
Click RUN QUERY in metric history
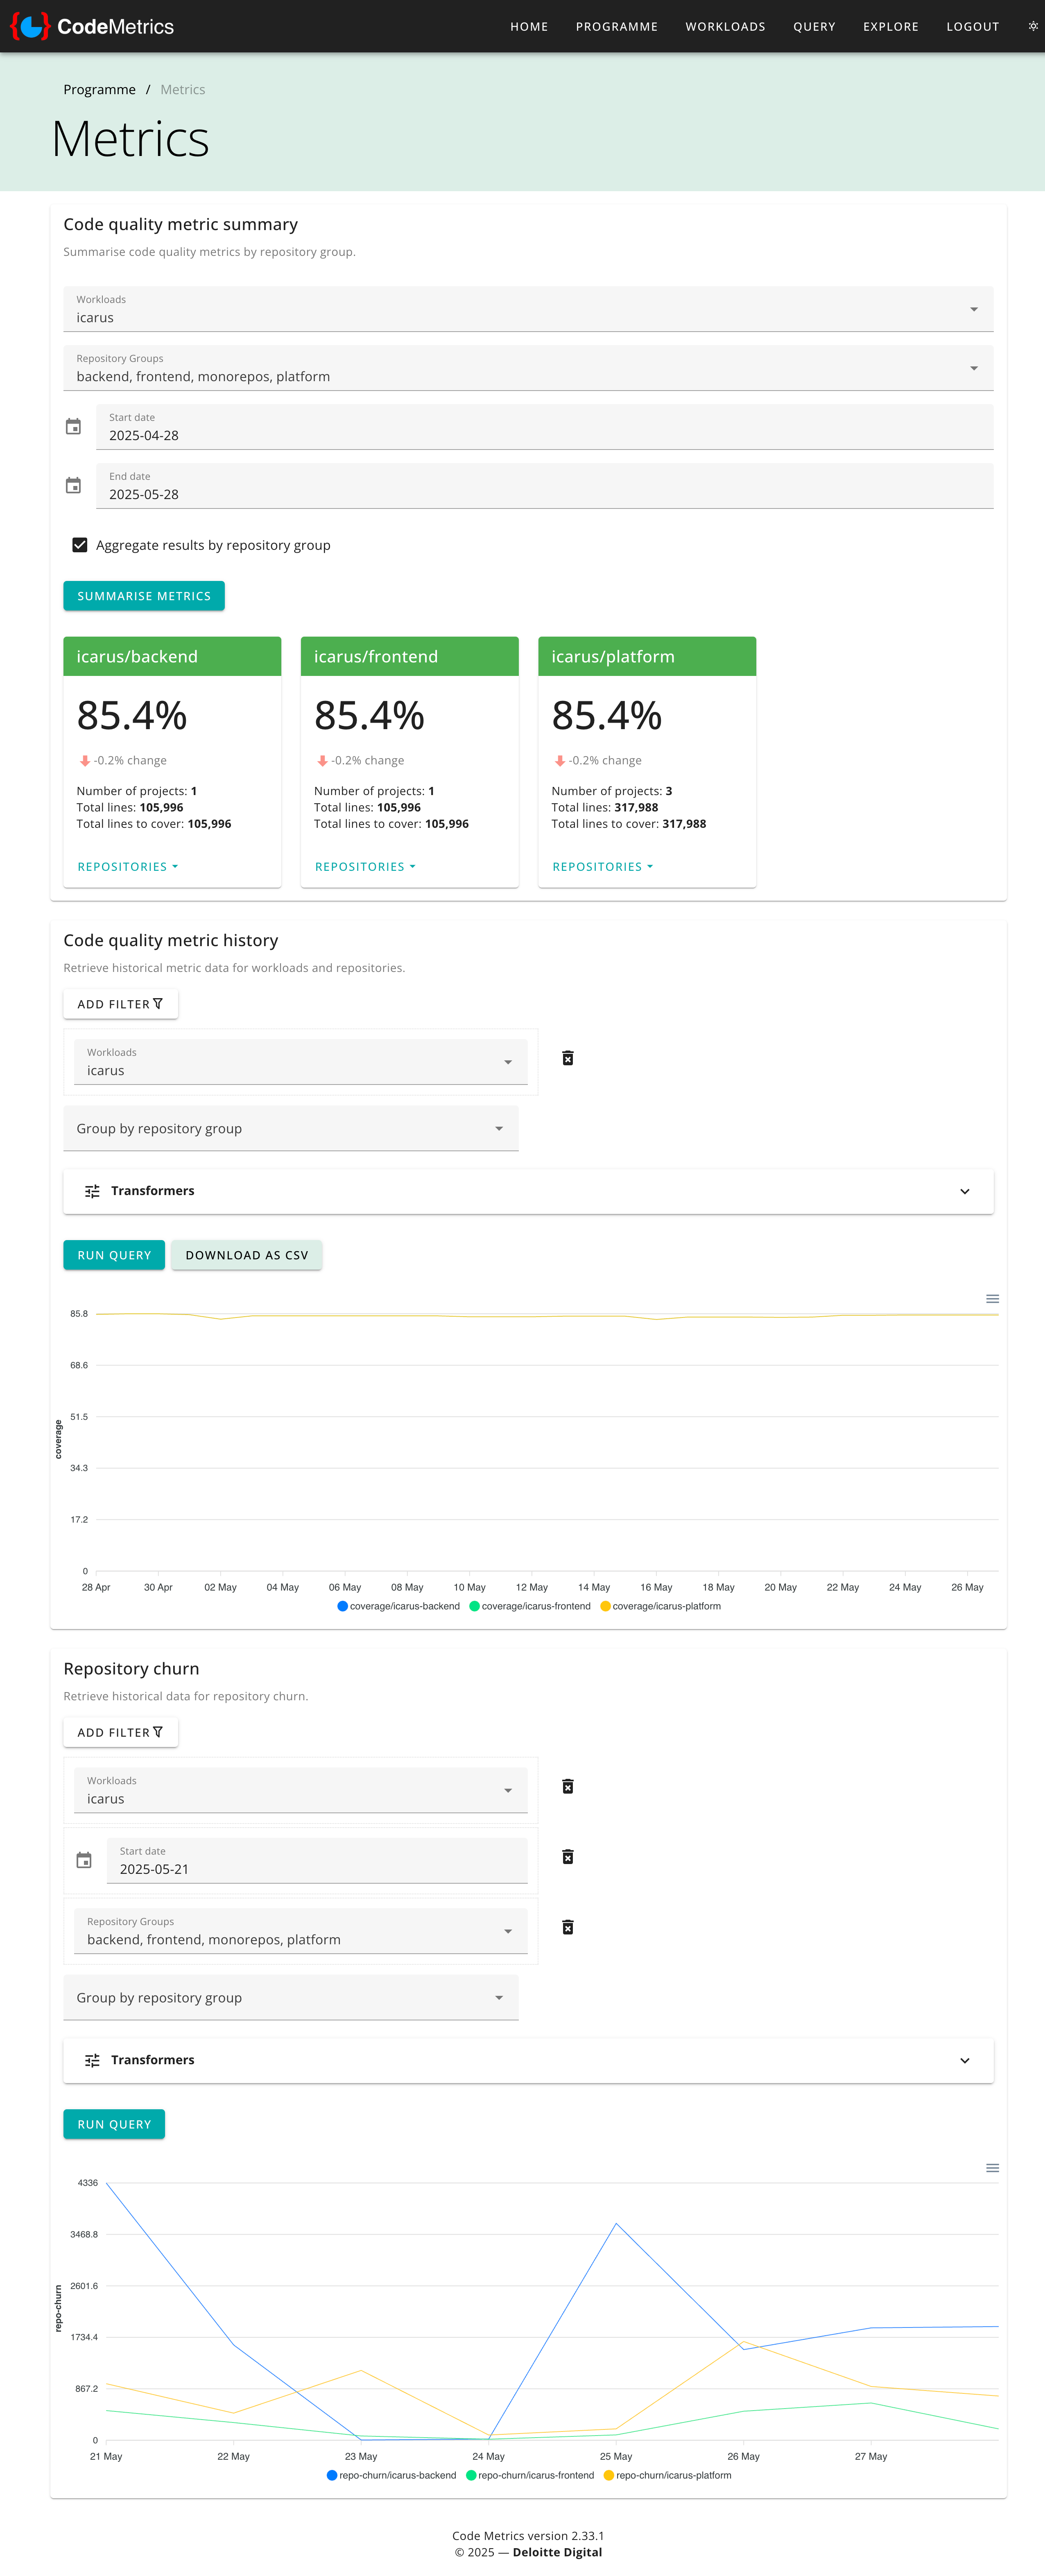coord(114,1255)
